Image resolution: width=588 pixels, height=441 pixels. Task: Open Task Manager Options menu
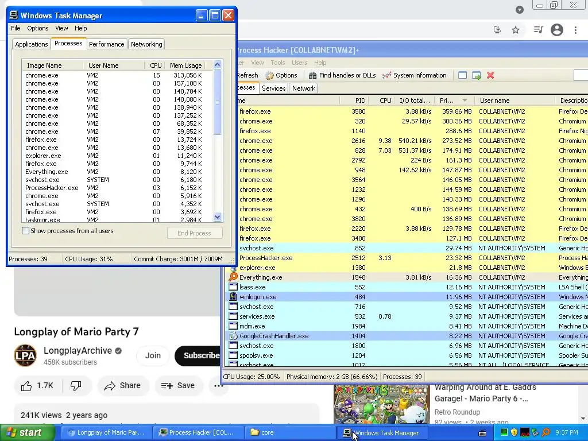point(37,28)
